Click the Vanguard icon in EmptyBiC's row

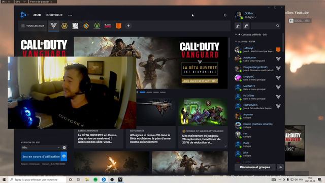point(278,78)
